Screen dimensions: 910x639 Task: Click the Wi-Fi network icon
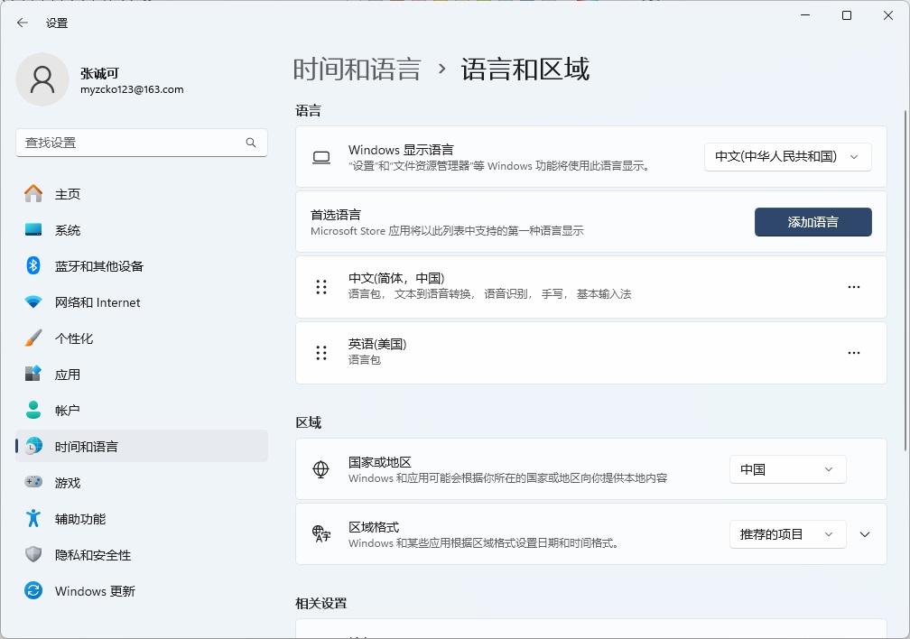point(33,302)
